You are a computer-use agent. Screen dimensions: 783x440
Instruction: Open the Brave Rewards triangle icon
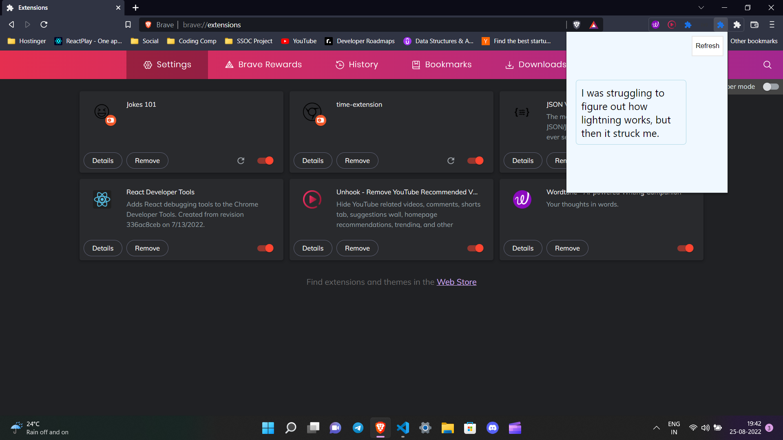coord(594,24)
